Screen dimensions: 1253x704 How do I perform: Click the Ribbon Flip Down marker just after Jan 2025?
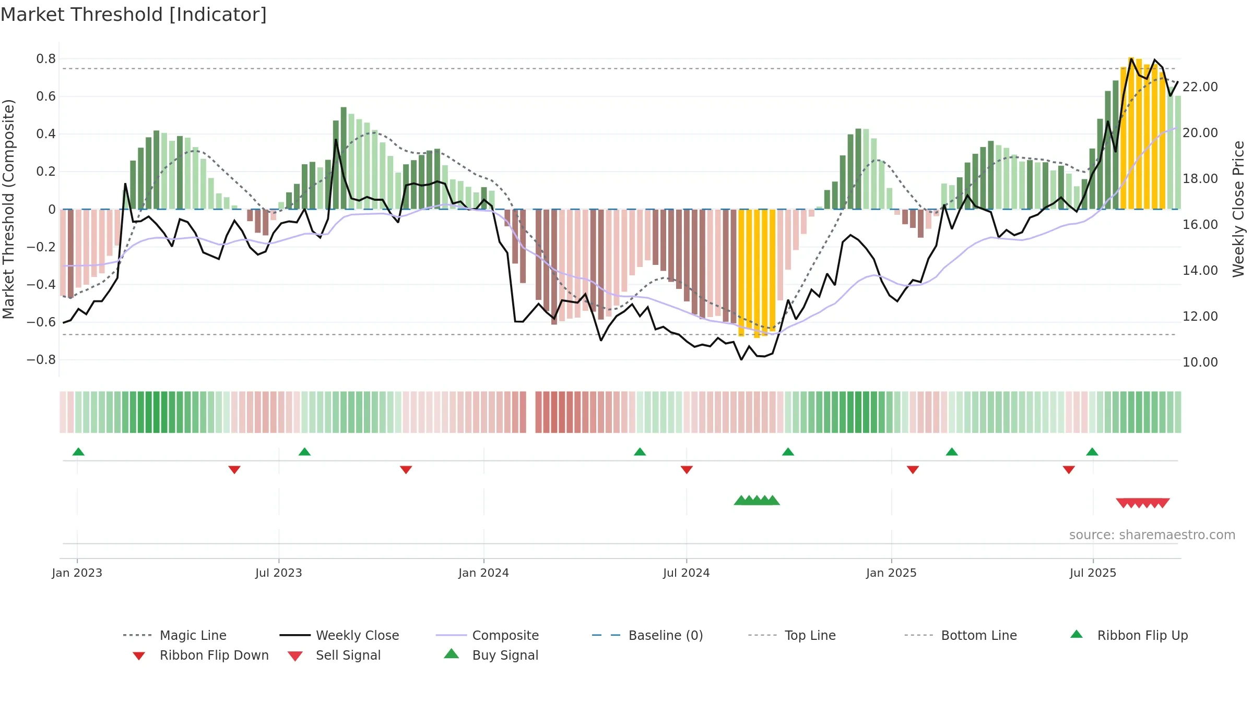point(913,470)
